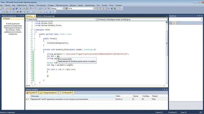Image resolution: width=204 pixels, height=114 pixels.
Task: Select the 'result' warning row in error list
Action: pyautogui.click(x=97, y=99)
